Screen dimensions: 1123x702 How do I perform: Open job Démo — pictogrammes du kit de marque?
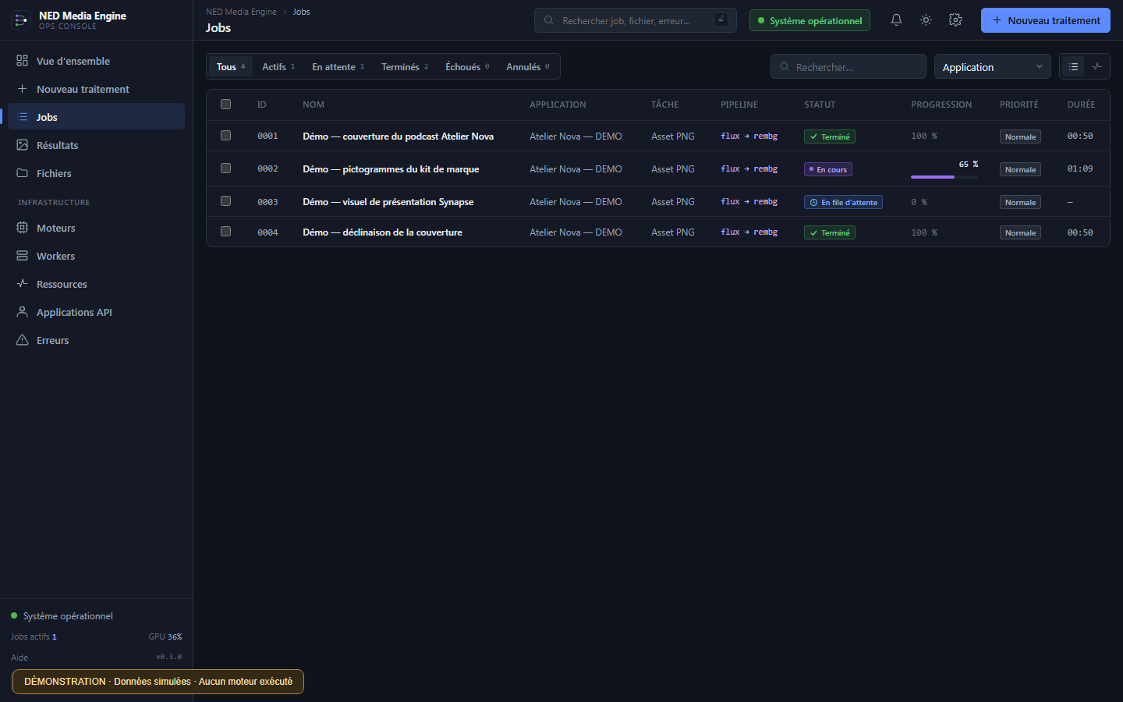pyautogui.click(x=391, y=169)
